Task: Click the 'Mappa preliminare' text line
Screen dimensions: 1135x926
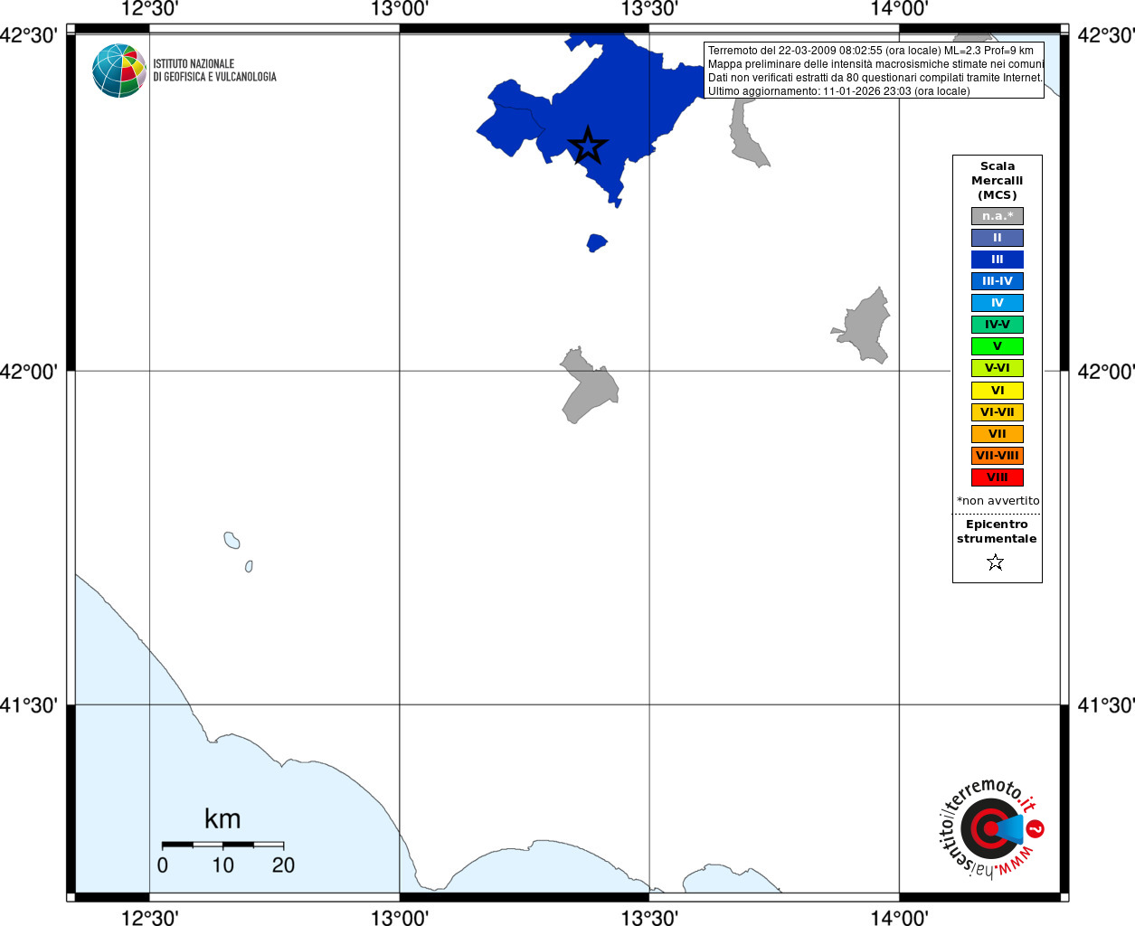Action: [x=875, y=64]
